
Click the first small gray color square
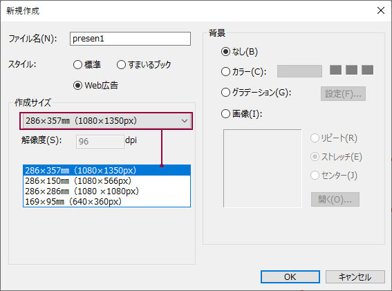pos(335,70)
